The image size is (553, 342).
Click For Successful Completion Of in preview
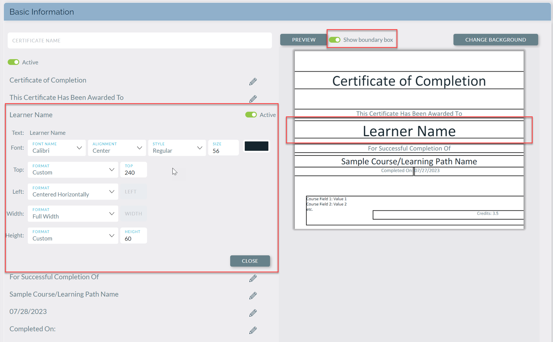pyautogui.click(x=409, y=148)
